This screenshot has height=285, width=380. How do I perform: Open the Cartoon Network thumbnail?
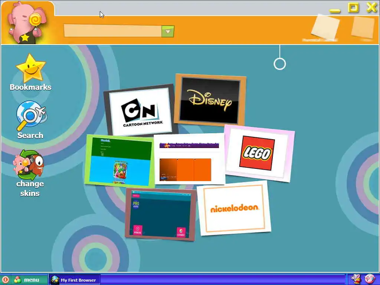141,110
